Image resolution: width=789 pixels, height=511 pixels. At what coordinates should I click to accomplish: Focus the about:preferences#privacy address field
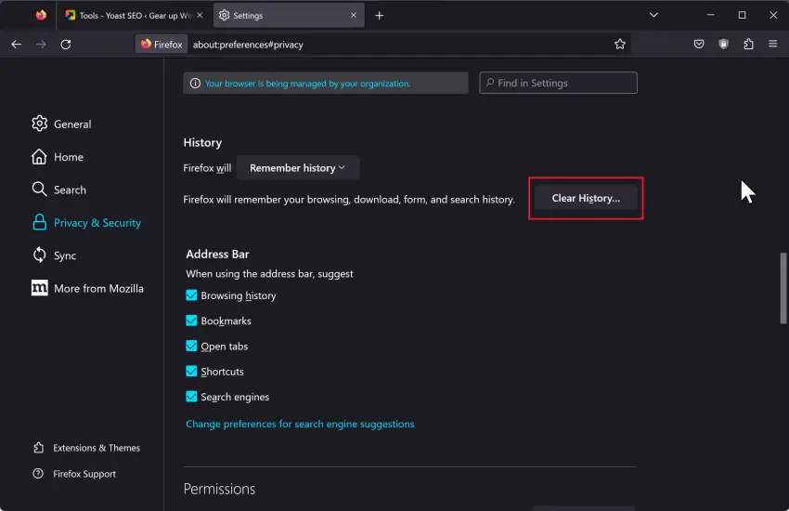pyautogui.click(x=248, y=45)
